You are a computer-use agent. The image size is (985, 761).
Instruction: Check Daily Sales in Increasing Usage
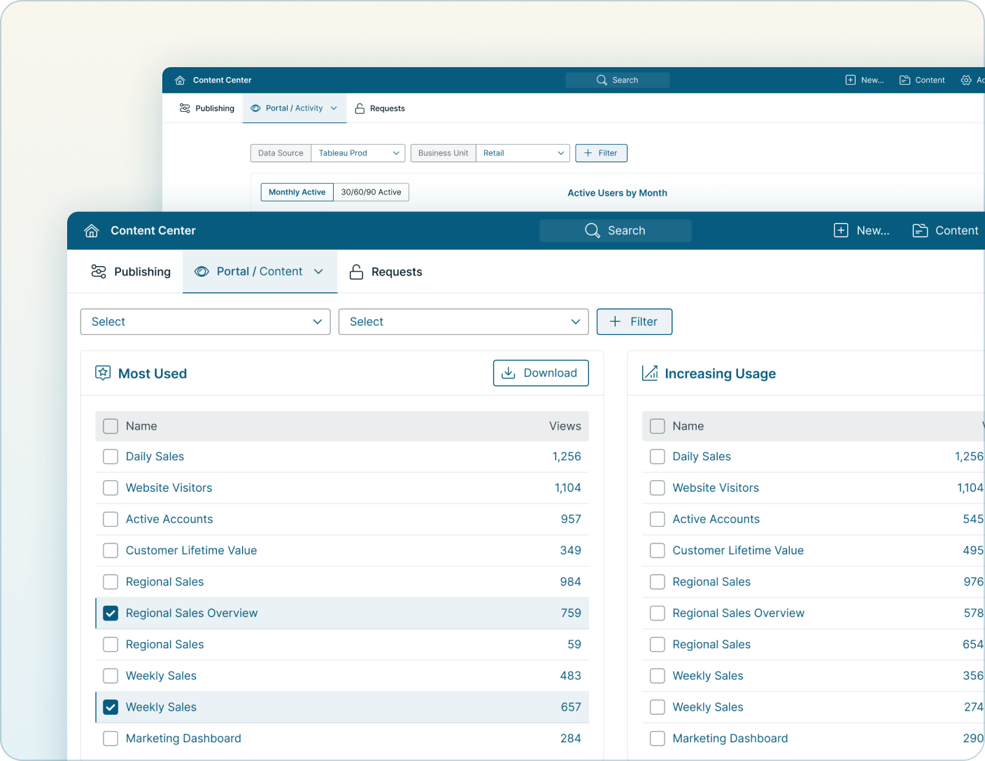(x=657, y=456)
